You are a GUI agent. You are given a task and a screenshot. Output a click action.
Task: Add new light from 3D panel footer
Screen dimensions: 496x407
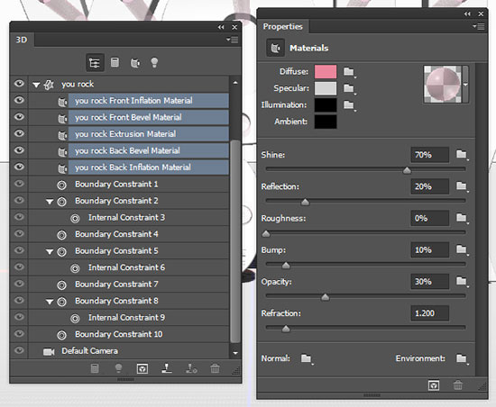(x=118, y=368)
